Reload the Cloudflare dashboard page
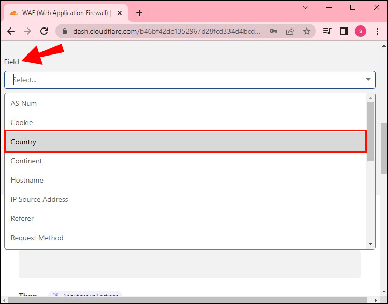Screen dimensions: 388x304 pyautogui.click(x=44, y=31)
